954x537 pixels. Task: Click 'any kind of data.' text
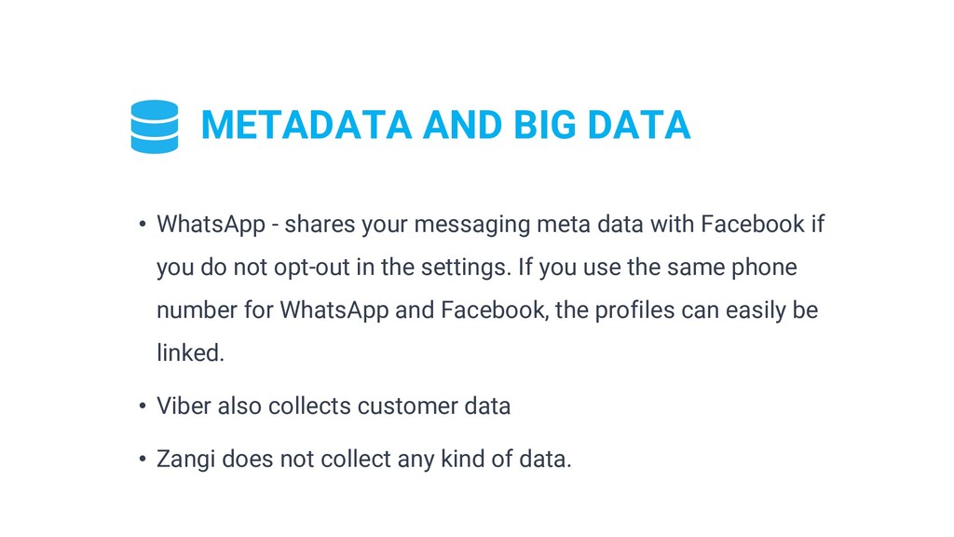pyautogui.click(x=484, y=459)
